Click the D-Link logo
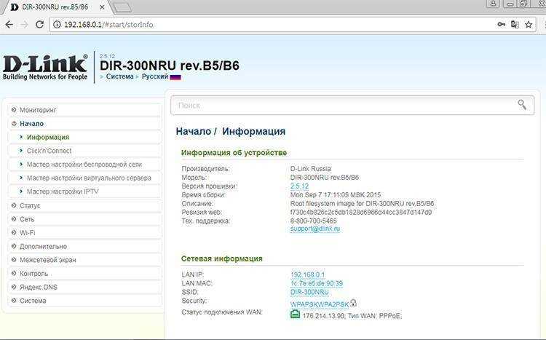This screenshot has height=340, width=546. tap(45, 67)
